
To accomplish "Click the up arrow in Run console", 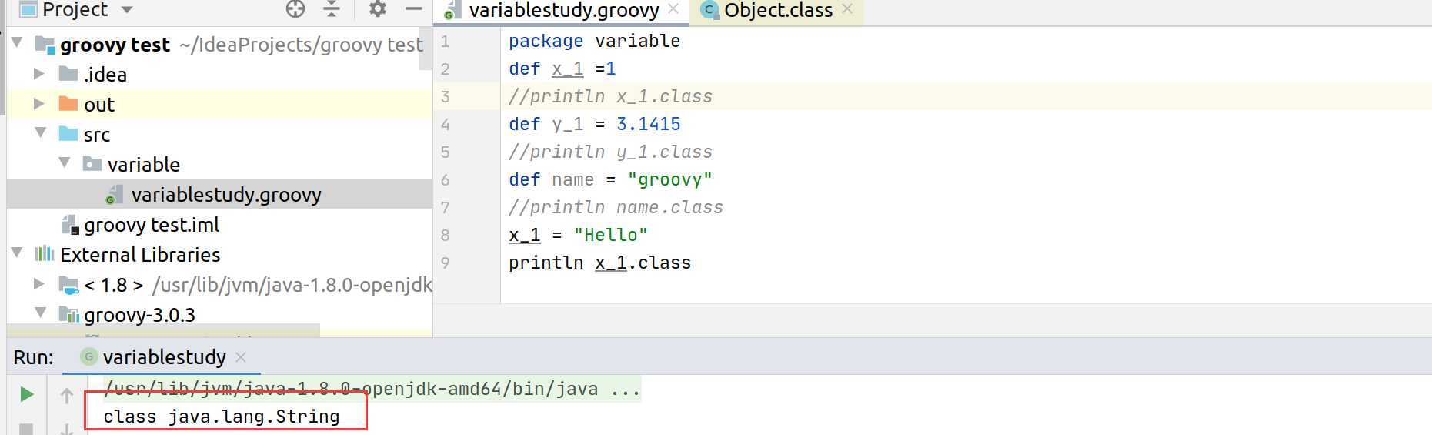I will coord(67,396).
